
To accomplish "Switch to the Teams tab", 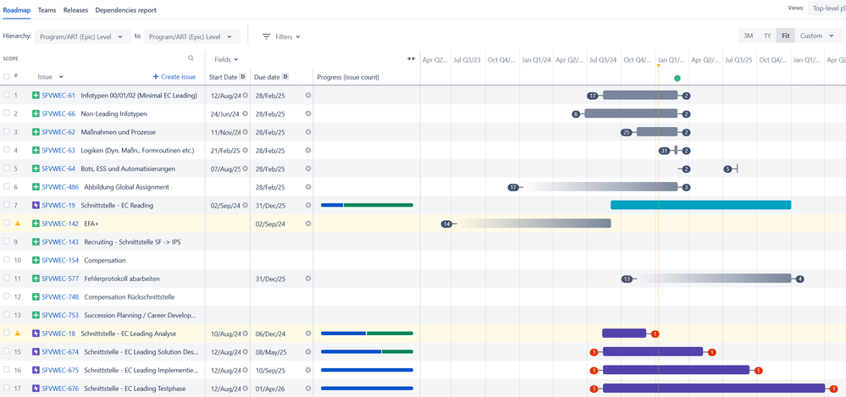I will [47, 10].
